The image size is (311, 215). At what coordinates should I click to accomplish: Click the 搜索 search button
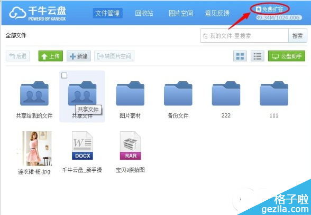click(297, 36)
